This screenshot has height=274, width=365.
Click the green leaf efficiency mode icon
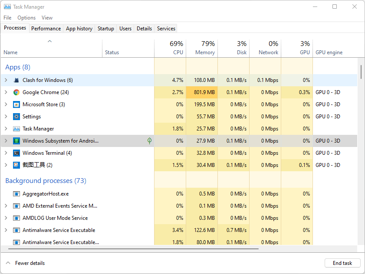point(149,141)
